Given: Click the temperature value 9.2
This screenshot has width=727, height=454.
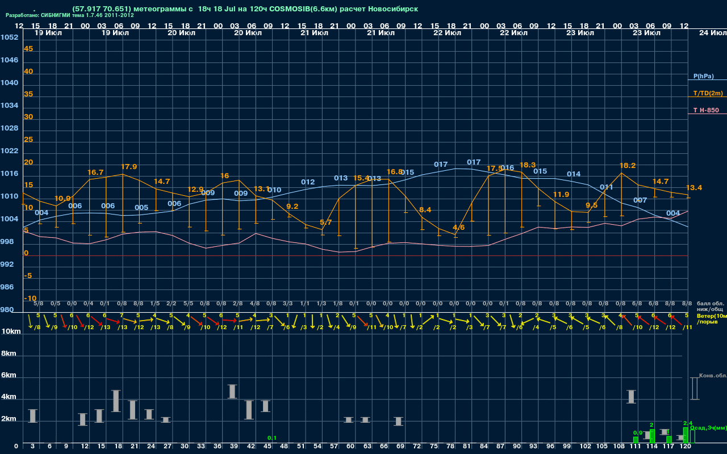Looking at the screenshot, I should tap(293, 207).
